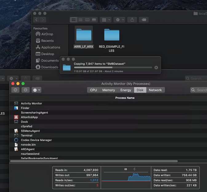
Task: Click folder icon in copy dialog
Action: 67,67
